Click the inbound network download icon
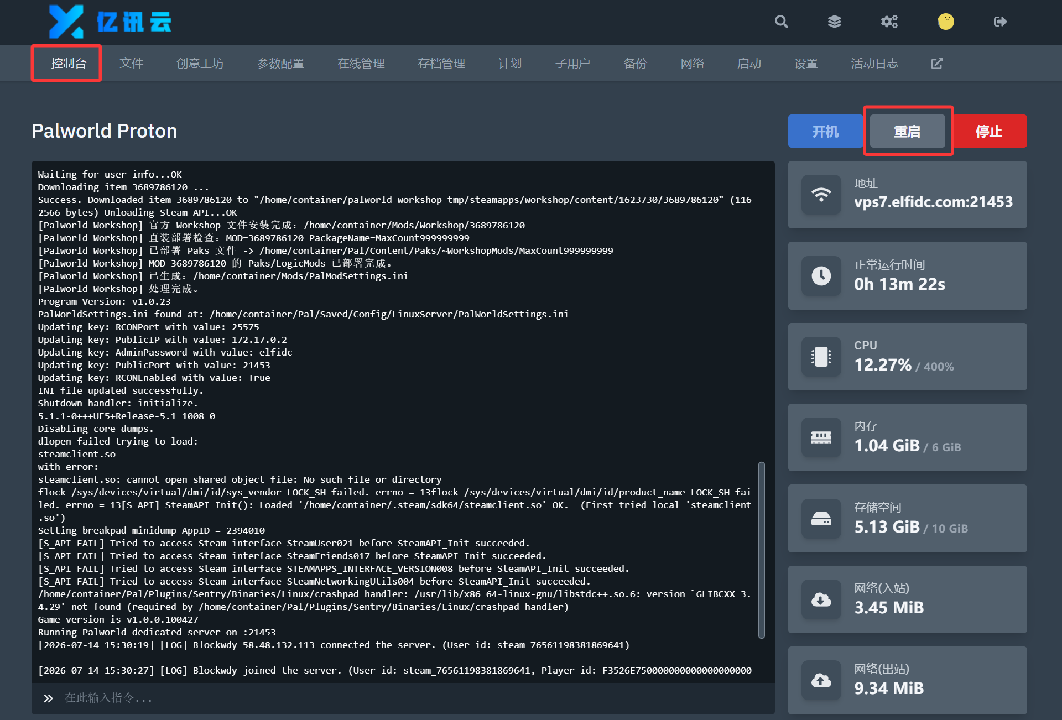This screenshot has height=720, width=1062. tap(821, 599)
